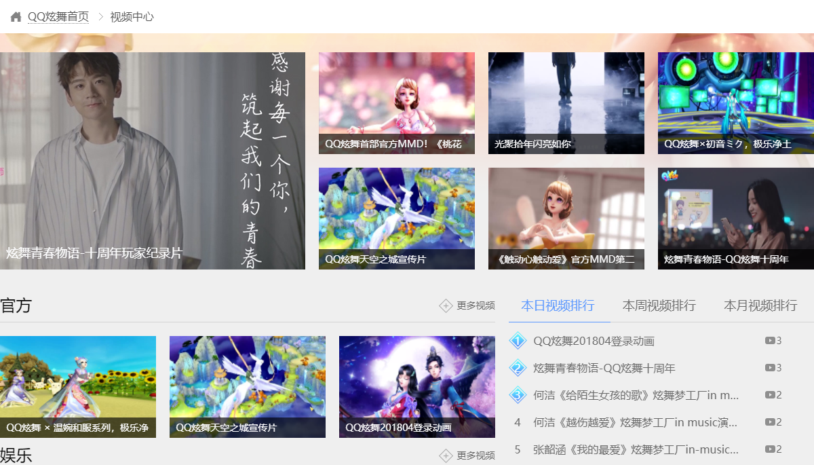Viewport: 814px width, 465px height.
Task: Click play-count icon on 越伤越爱 row
Action: pyautogui.click(x=770, y=422)
